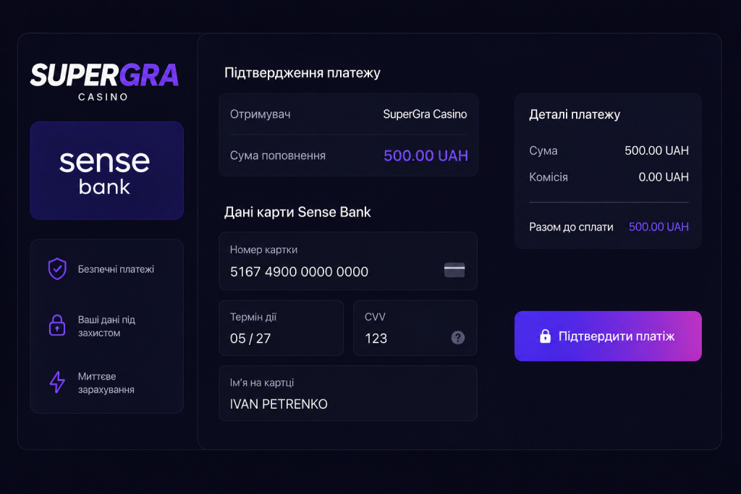Screen dimensions: 741x494
Task: Click the credit card icon in card number field
Action: click(x=454, y=270)
